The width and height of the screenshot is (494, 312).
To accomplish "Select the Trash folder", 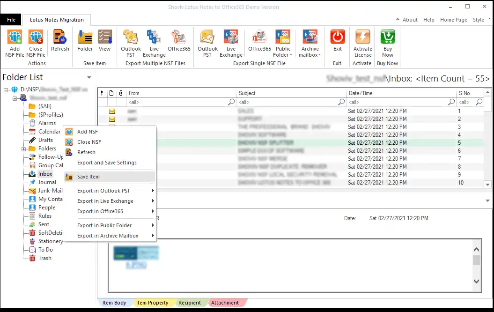I will click(45, 258).
